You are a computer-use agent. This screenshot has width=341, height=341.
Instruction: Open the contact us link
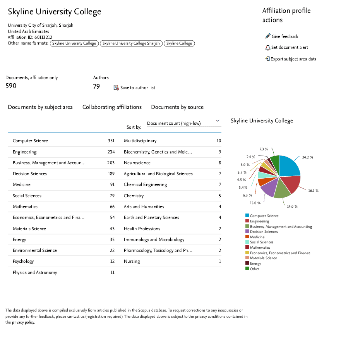tap(76, 317)
